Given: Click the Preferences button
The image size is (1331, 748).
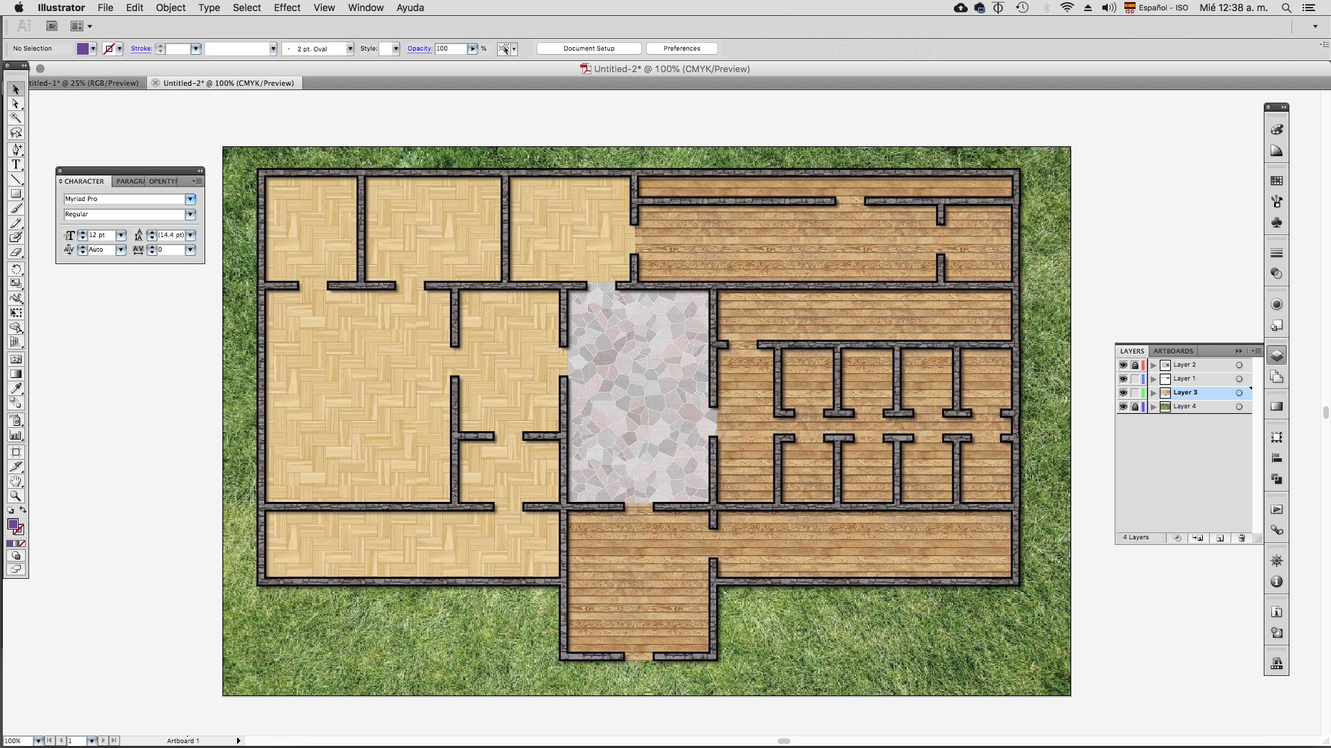Looking at the screenshot, I should pyautogui.click(x=681, y=49).
